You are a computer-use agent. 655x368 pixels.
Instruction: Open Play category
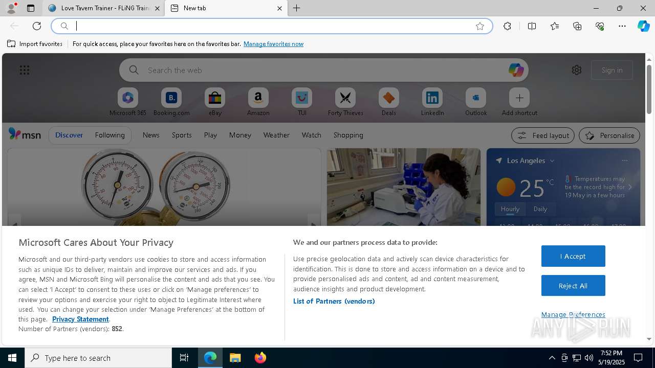click(210, 135)
